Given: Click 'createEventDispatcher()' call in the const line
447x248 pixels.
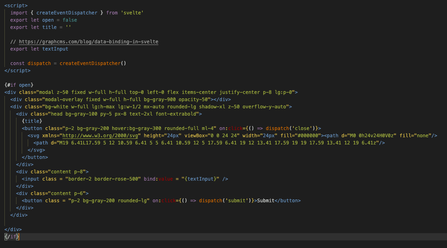Looking at the screenshot, I should coord(92,63).
